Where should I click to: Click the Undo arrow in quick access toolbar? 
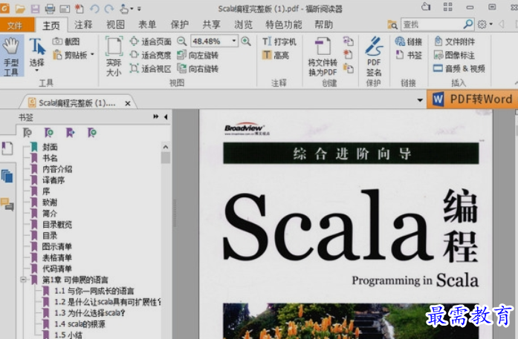94,9
